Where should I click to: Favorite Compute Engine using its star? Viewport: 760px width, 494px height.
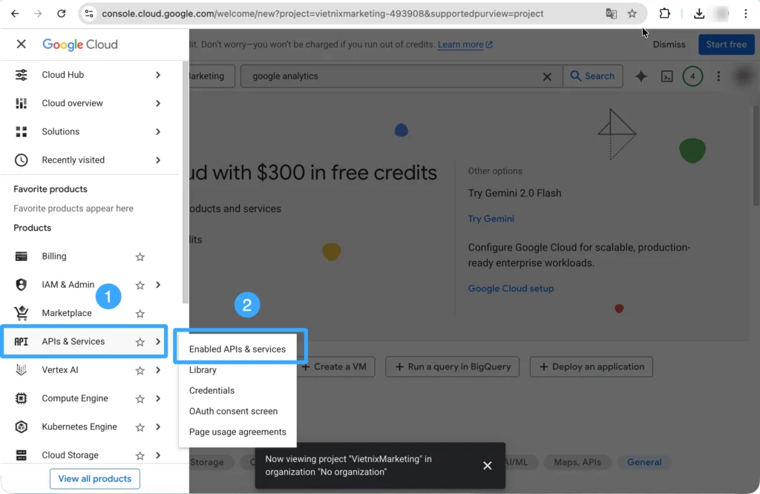[140, 399]
